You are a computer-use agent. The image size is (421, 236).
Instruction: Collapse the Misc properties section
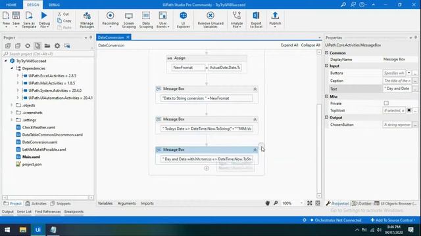[327, 96]
